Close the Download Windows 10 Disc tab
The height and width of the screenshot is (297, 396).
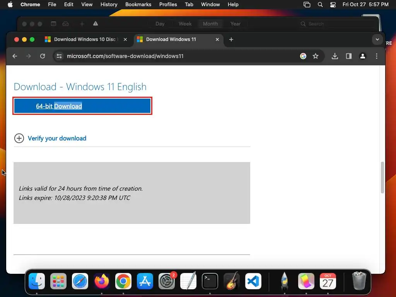click(125, 39)
